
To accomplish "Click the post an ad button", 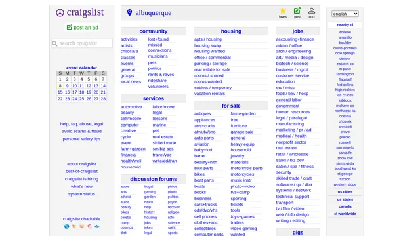I will (83, 28).
